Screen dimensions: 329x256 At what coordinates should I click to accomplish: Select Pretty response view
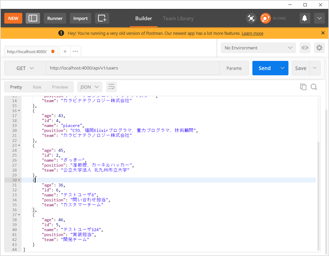click(x=16, y=87)
